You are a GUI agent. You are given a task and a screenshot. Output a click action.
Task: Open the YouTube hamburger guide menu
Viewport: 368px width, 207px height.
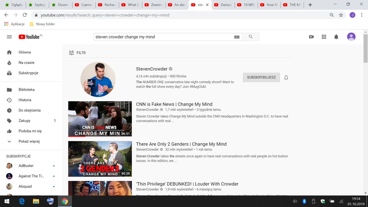[x=9, y=37]
